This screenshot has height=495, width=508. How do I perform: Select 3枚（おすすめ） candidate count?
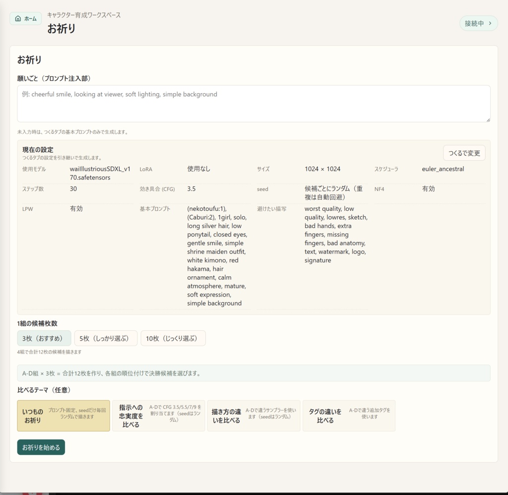tap(44, 338)
